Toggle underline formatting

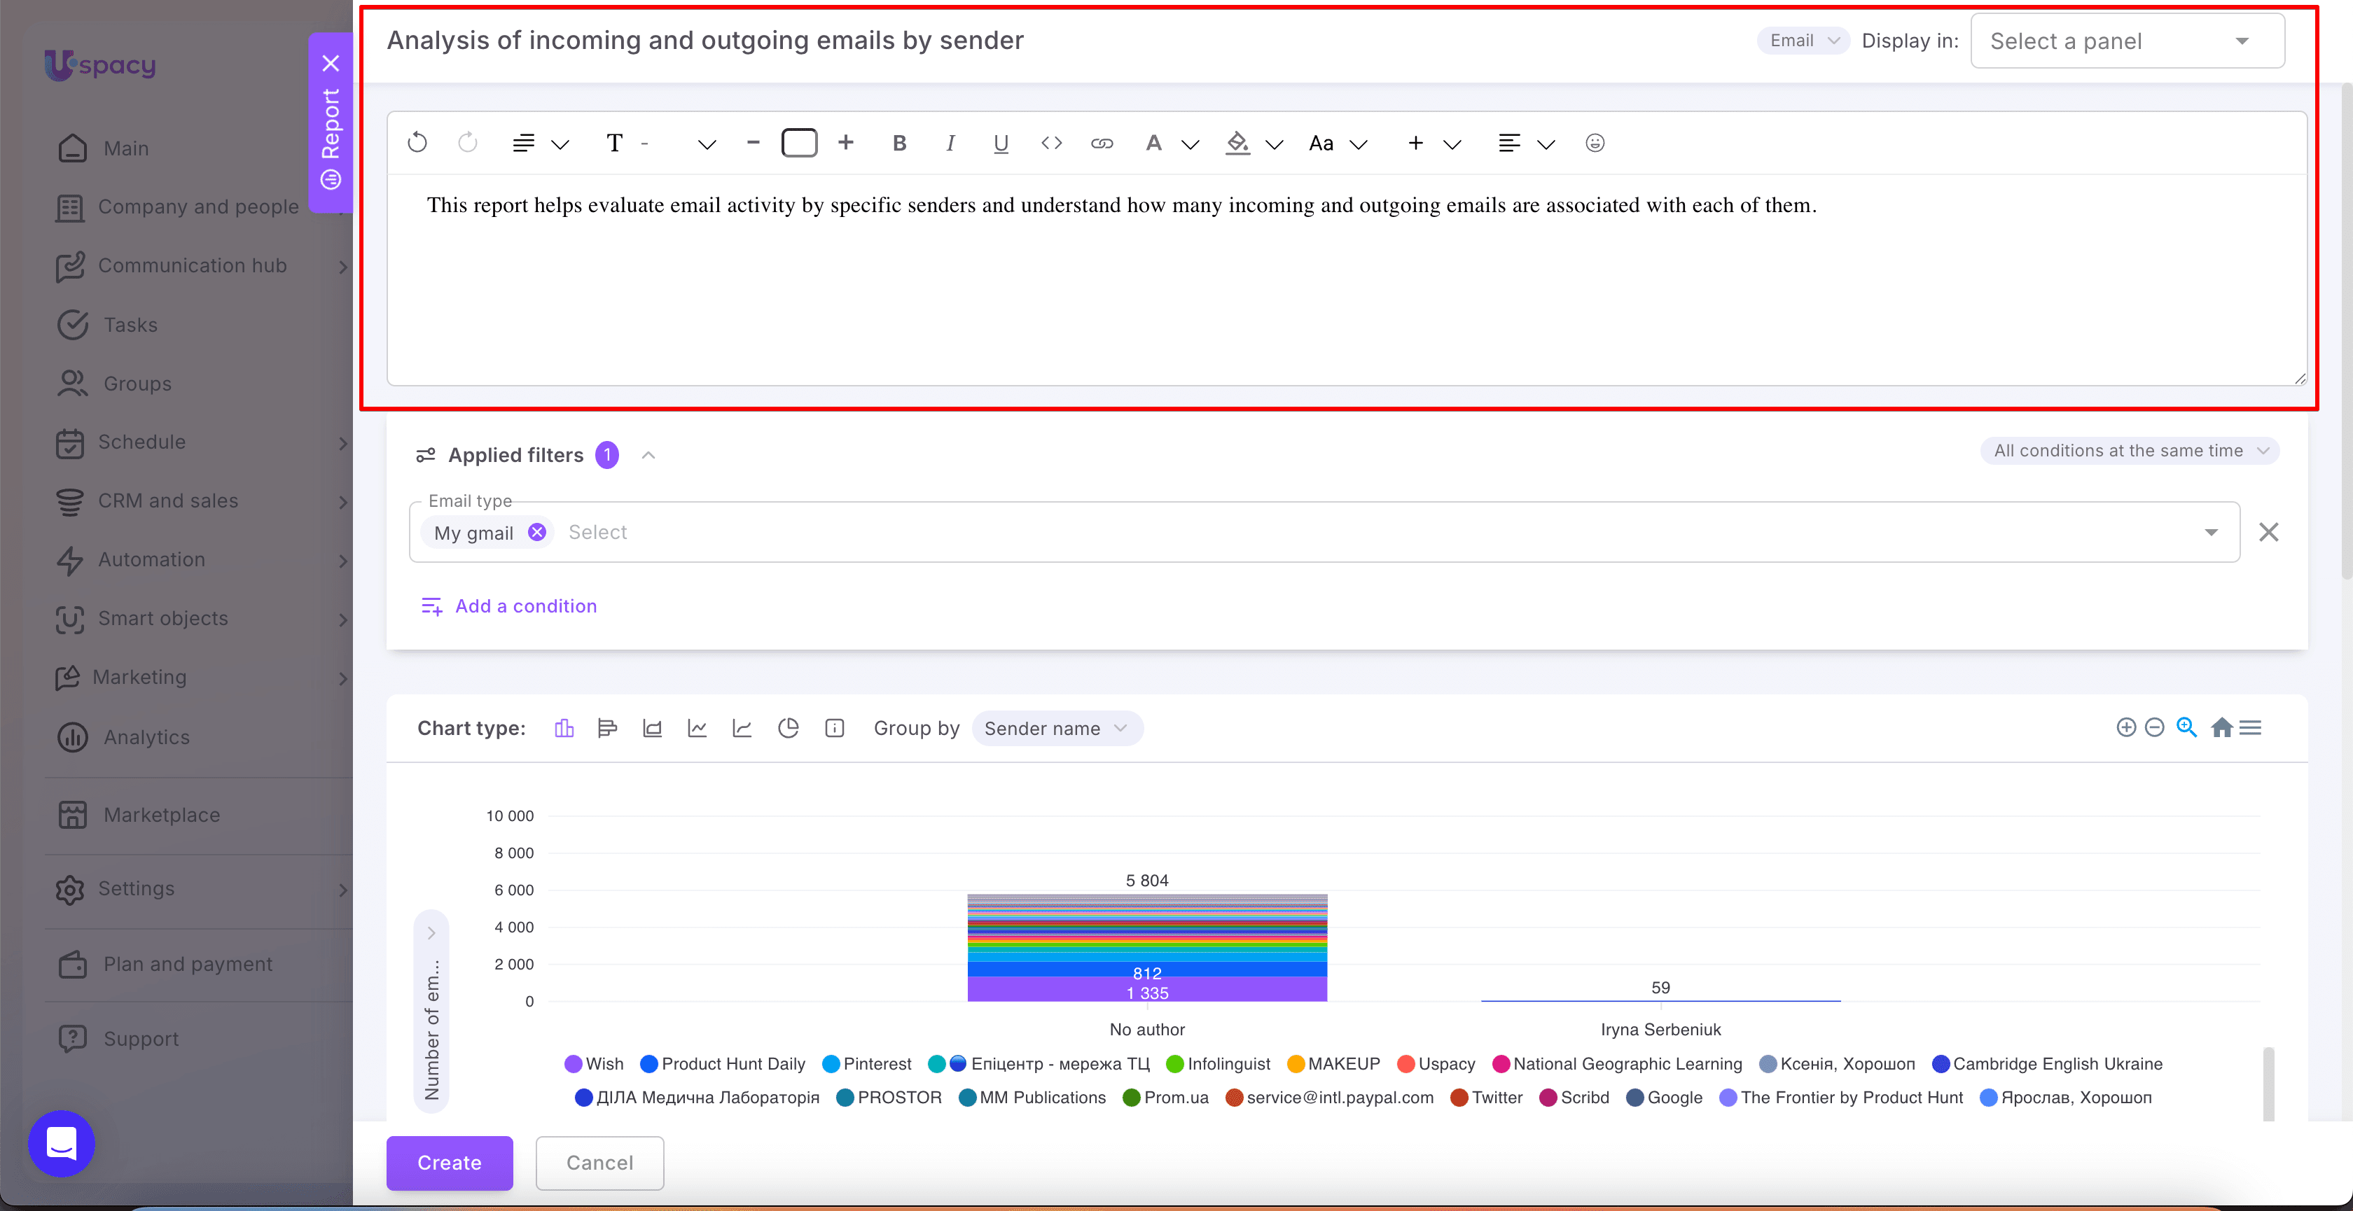click(1000, 143)
